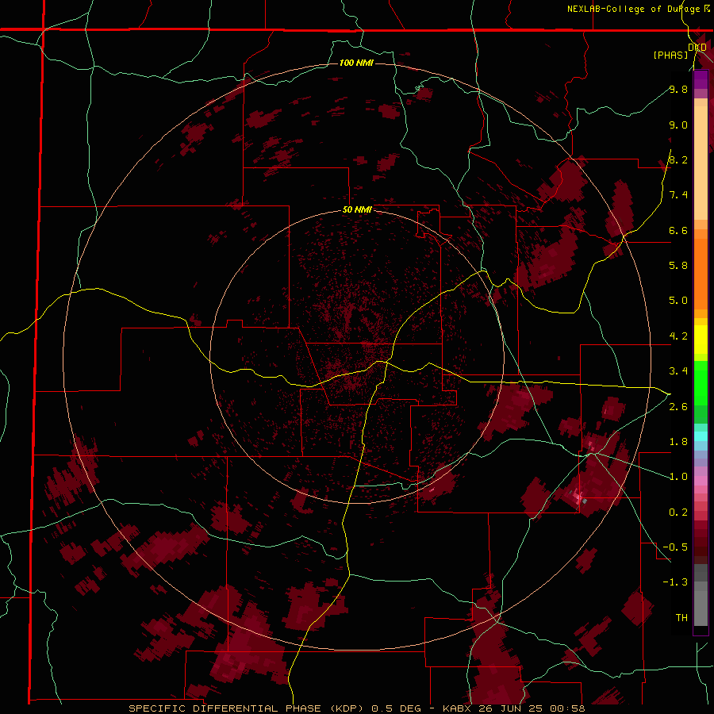Click the 0.2 scale value
The height and width of the screenshot is (714, 714).
678,512
